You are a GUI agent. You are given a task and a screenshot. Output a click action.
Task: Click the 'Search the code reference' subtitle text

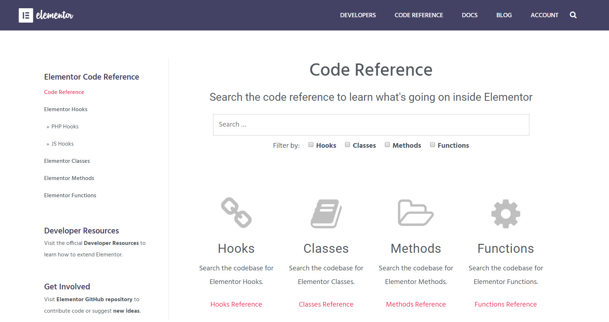pyautogui.click(x=371, y=97)
